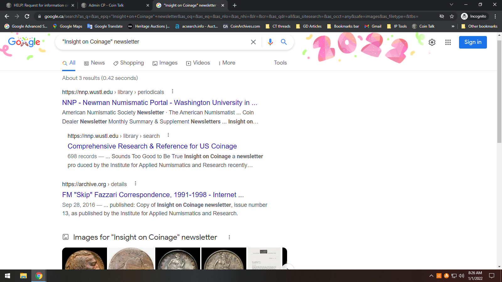Open the Gmail bookmark
The image size is (502, 282).
click(x=373, y=26)
